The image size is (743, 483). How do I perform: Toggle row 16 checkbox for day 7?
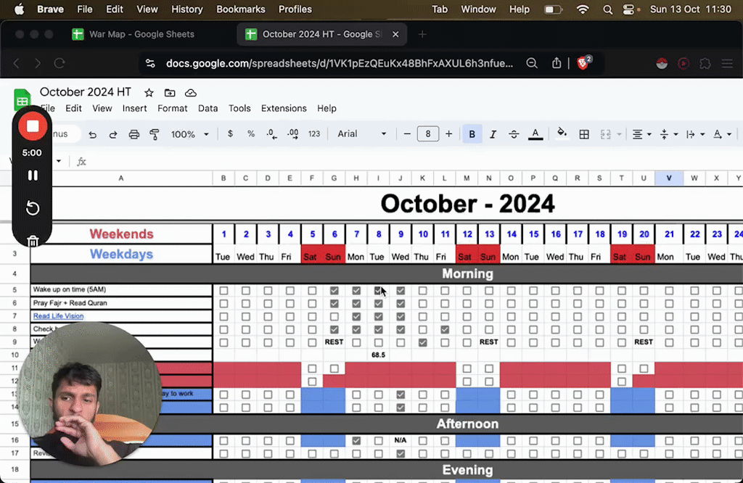pyautogui.click(x=356, y=441)
